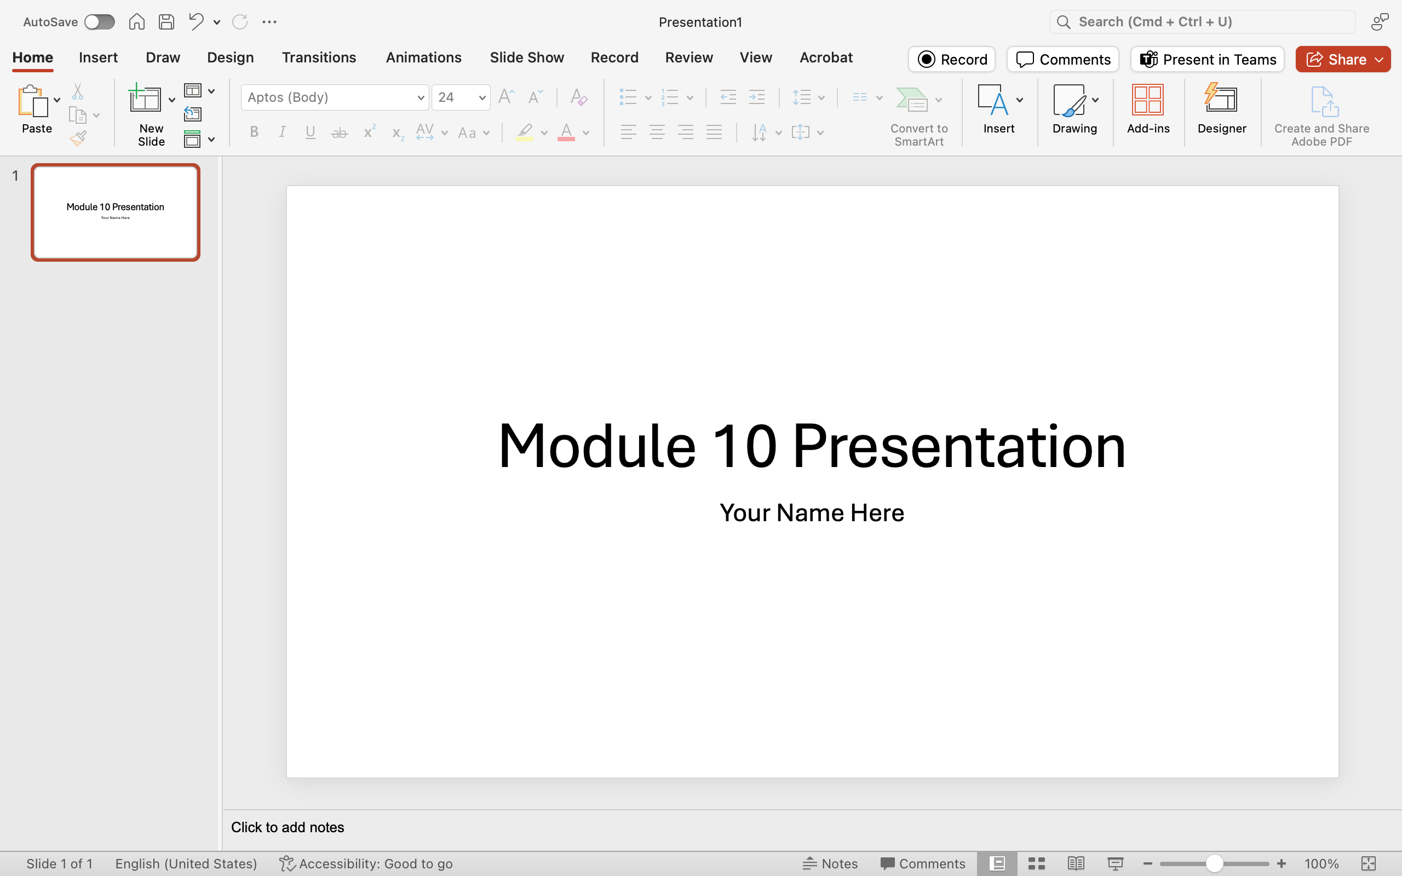Switch to Reading View icon
The image size is (1402, 876).
coord(1076,864)
